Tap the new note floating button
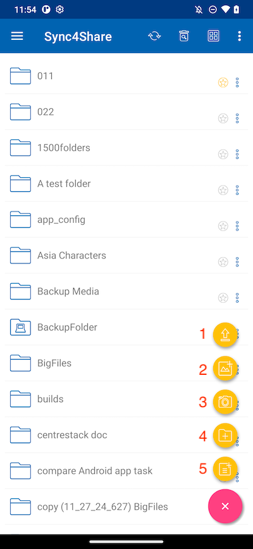This screenshot has width=253, height=549. [225, 469]
